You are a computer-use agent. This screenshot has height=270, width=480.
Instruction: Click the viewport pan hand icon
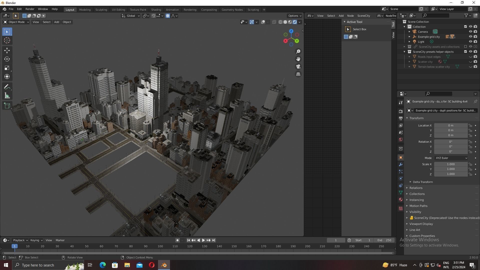[x=298, y=59]
